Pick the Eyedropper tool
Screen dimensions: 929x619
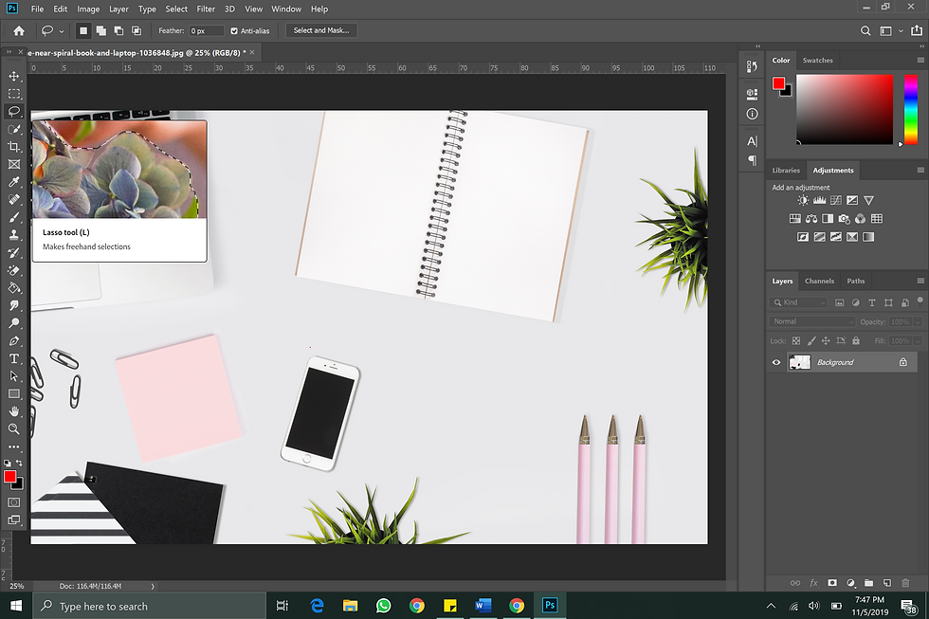point(14,182)
